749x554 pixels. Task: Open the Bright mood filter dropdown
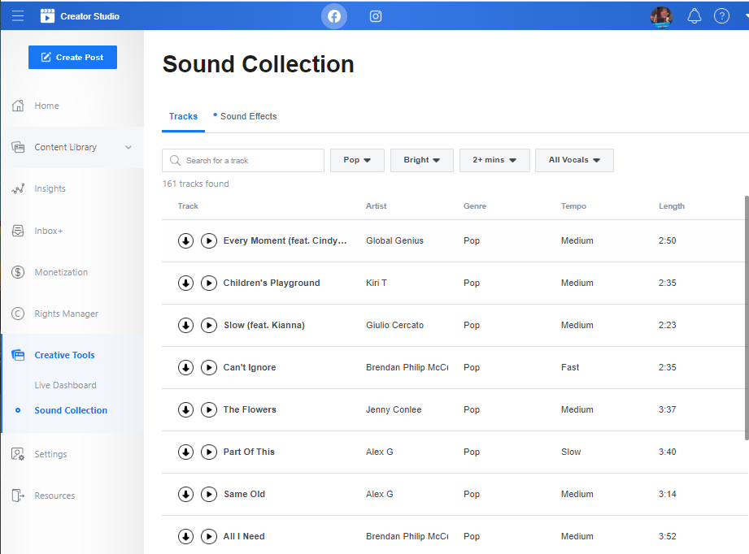tap(422, 160)
